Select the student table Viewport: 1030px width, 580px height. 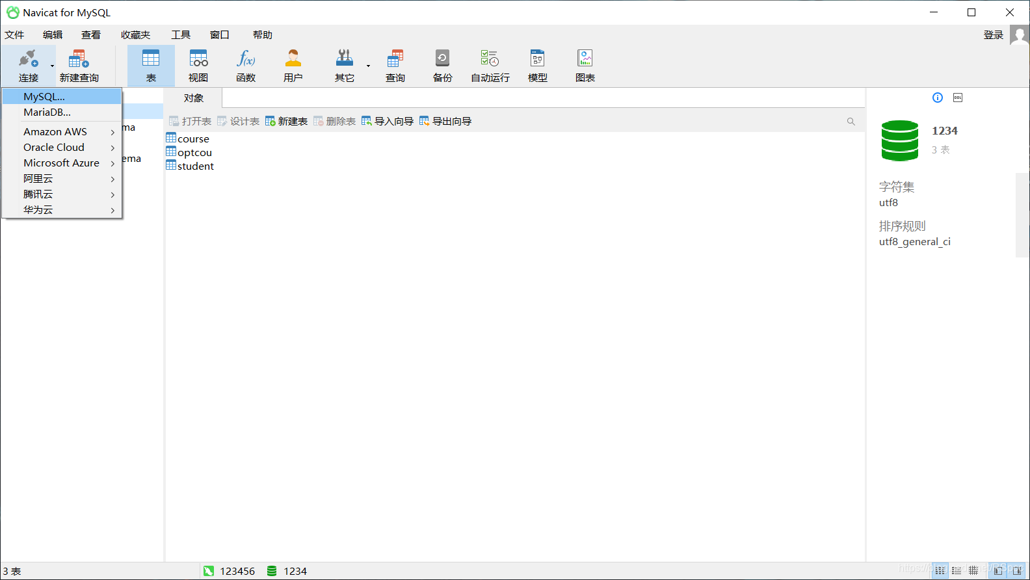190,166
